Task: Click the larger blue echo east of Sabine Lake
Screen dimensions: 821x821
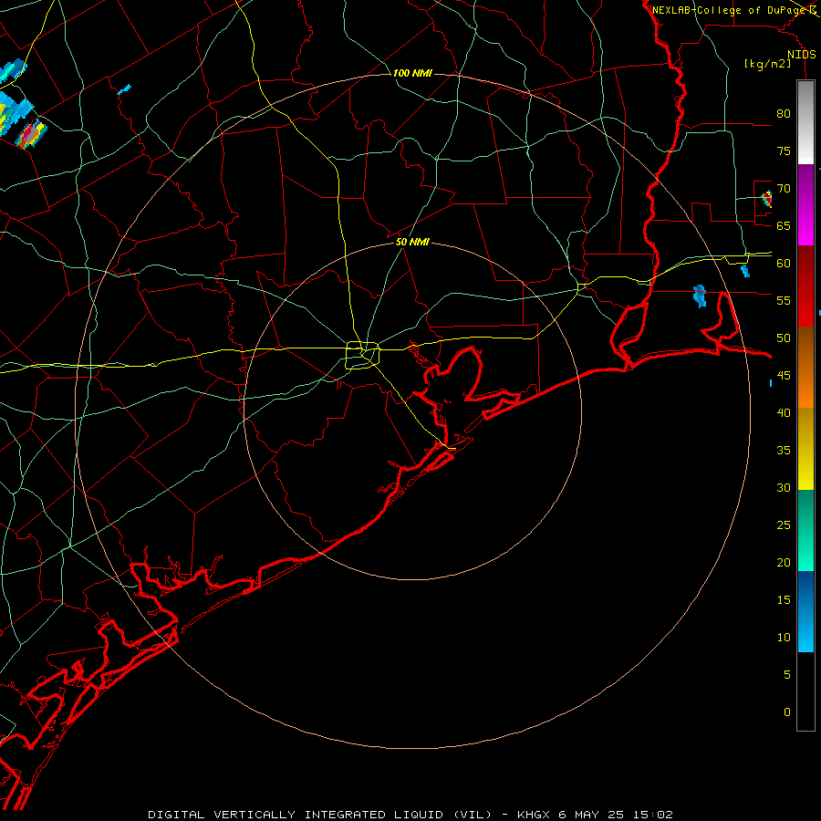Action: tap(700, 296)
